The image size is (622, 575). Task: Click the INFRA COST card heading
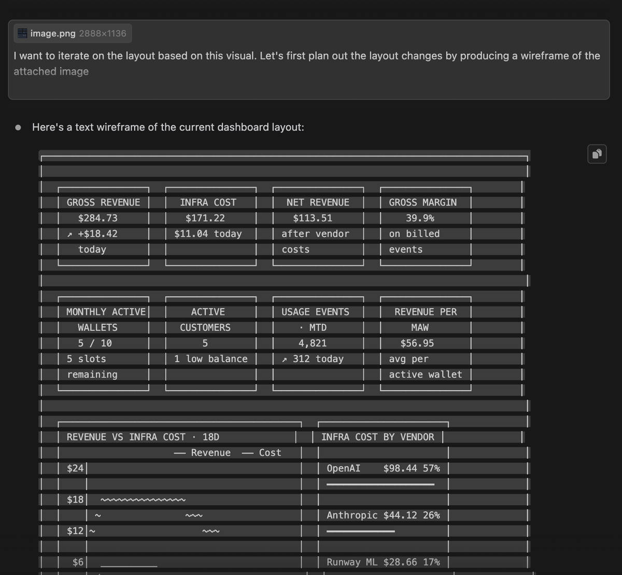[x=208, y=203]
